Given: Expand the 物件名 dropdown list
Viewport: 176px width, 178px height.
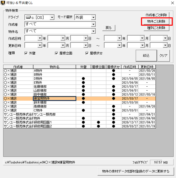Looking at the screenshot, I should coord(93,31).
